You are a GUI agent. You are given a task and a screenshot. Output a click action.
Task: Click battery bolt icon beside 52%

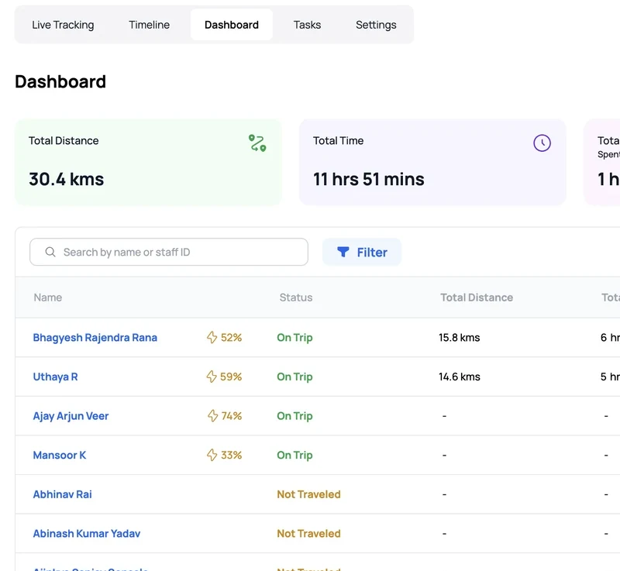(x=212, y=337)
